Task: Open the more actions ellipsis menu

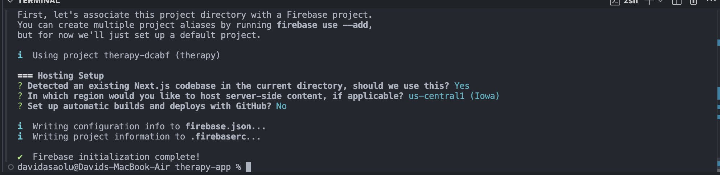Action: coord(711,1)
